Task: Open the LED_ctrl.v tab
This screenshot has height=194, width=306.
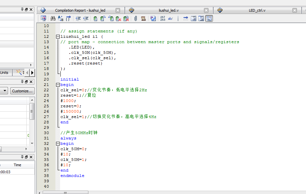Action: 257,10
